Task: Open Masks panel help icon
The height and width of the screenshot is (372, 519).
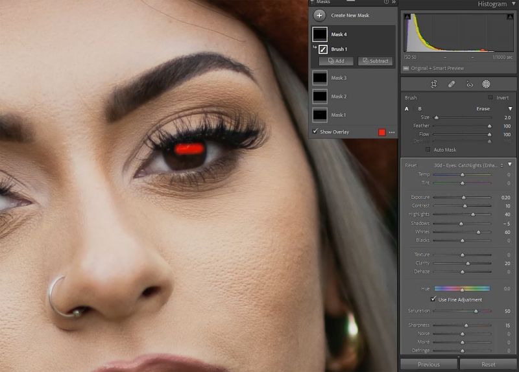Action: (x=386, y=2)
